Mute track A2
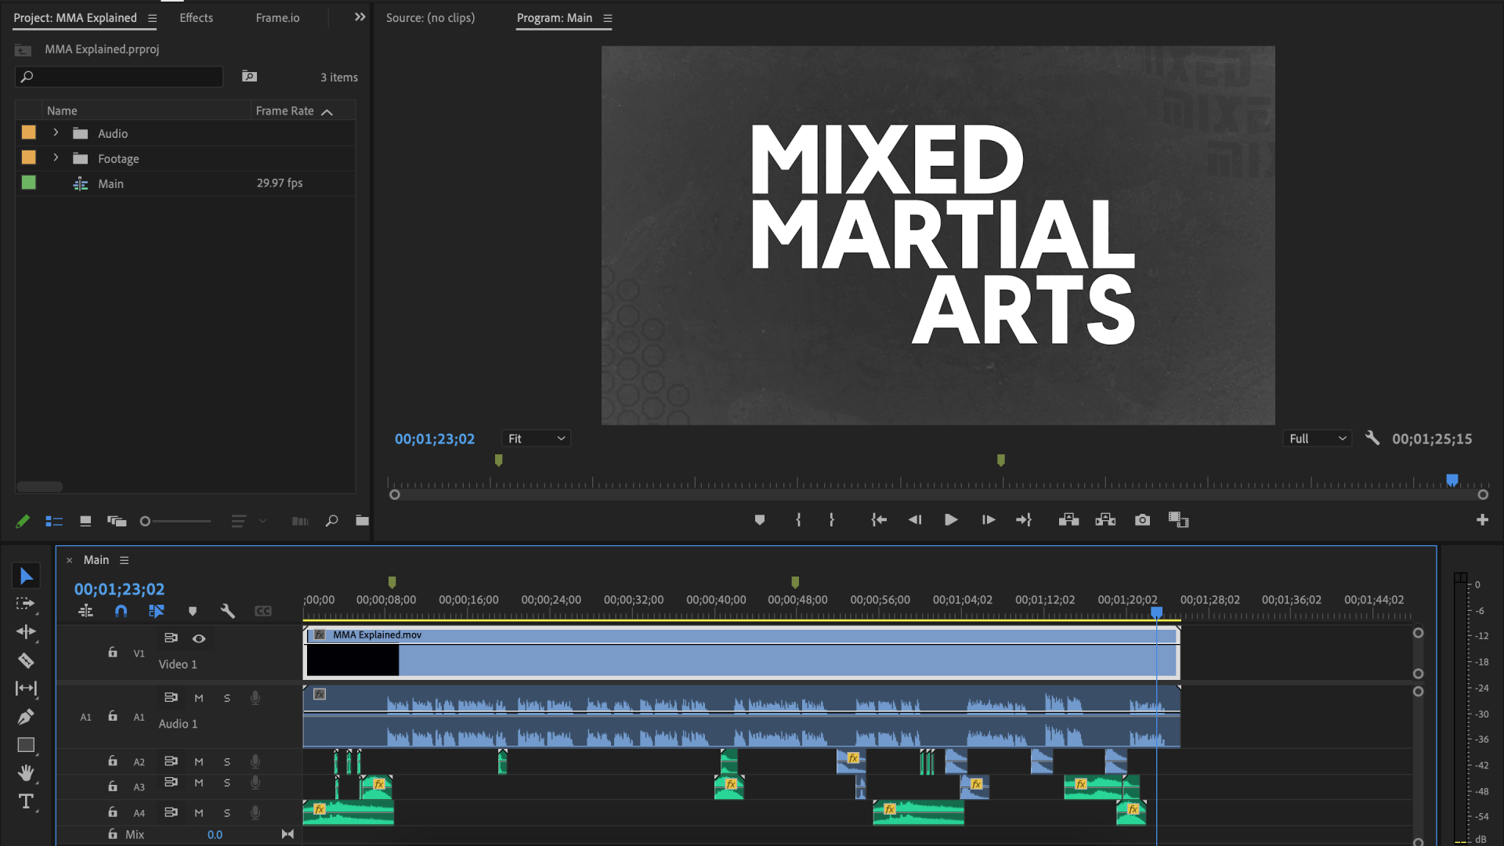Image resolution: width=1504 pixels, height=846 pixels. click(x=199, y=761)
